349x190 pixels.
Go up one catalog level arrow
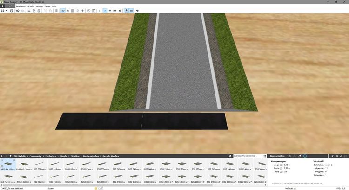point(10,156)
